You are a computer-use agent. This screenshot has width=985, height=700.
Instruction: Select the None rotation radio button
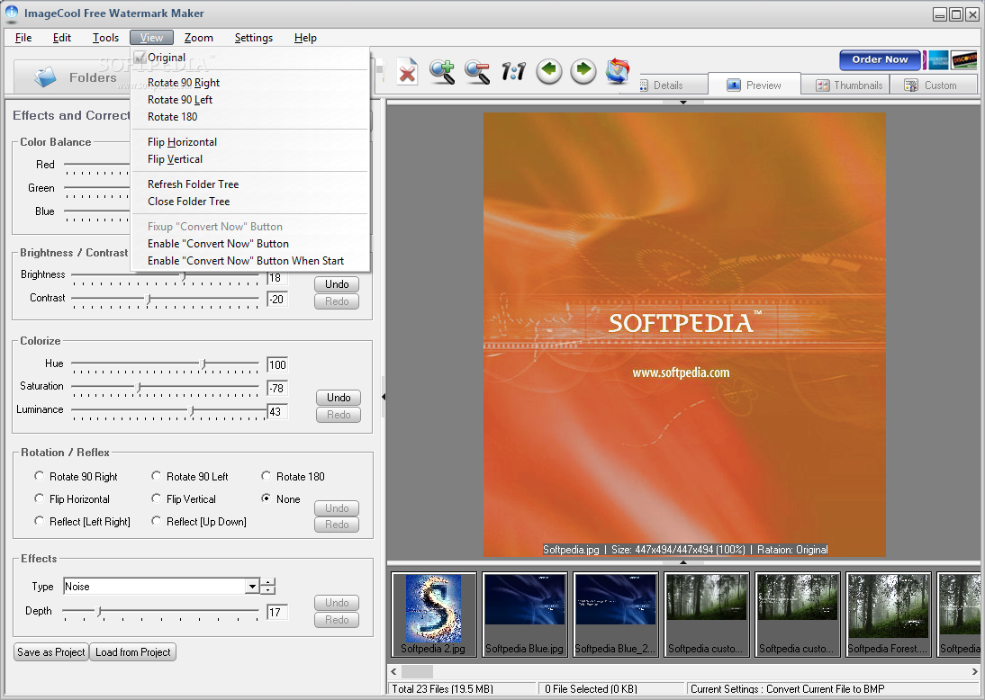point(266,498)
